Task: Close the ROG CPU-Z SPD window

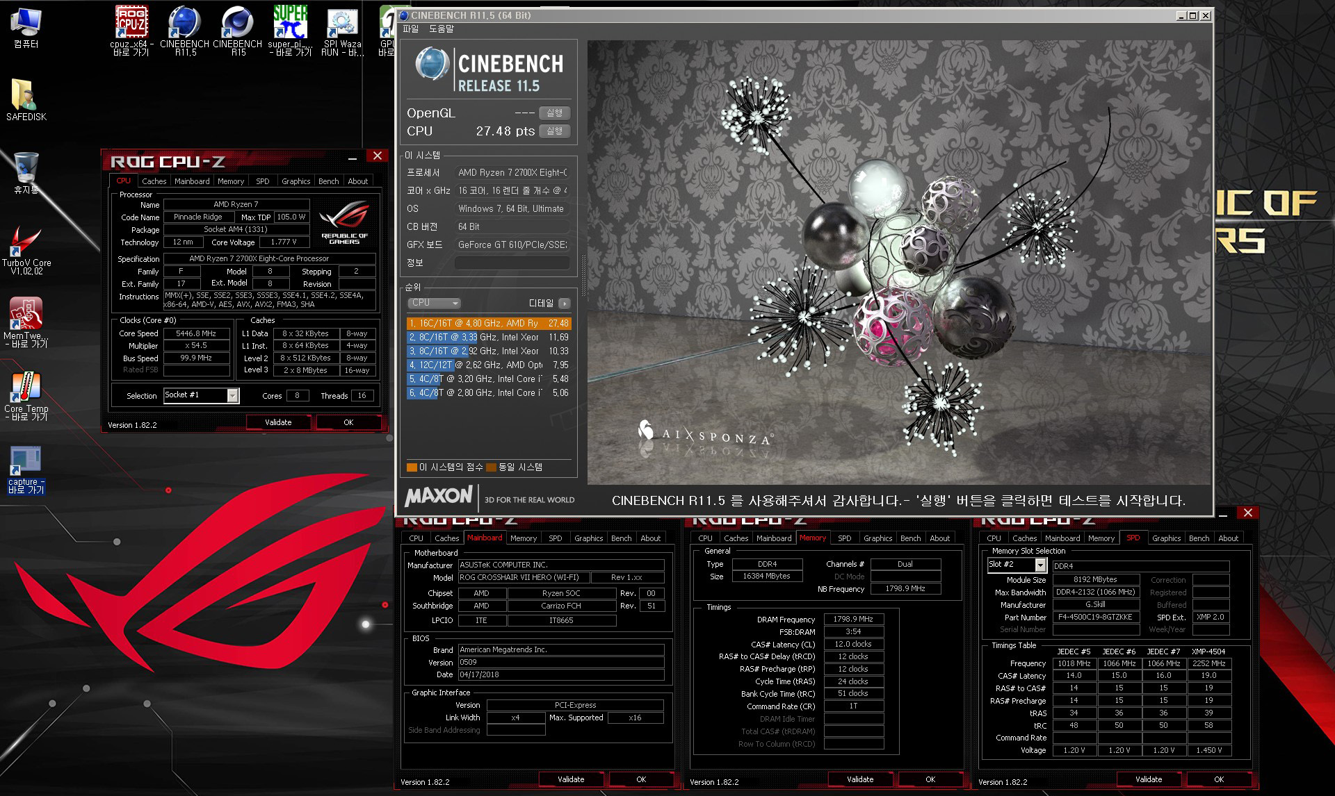Action: [x=1248, y=513]
